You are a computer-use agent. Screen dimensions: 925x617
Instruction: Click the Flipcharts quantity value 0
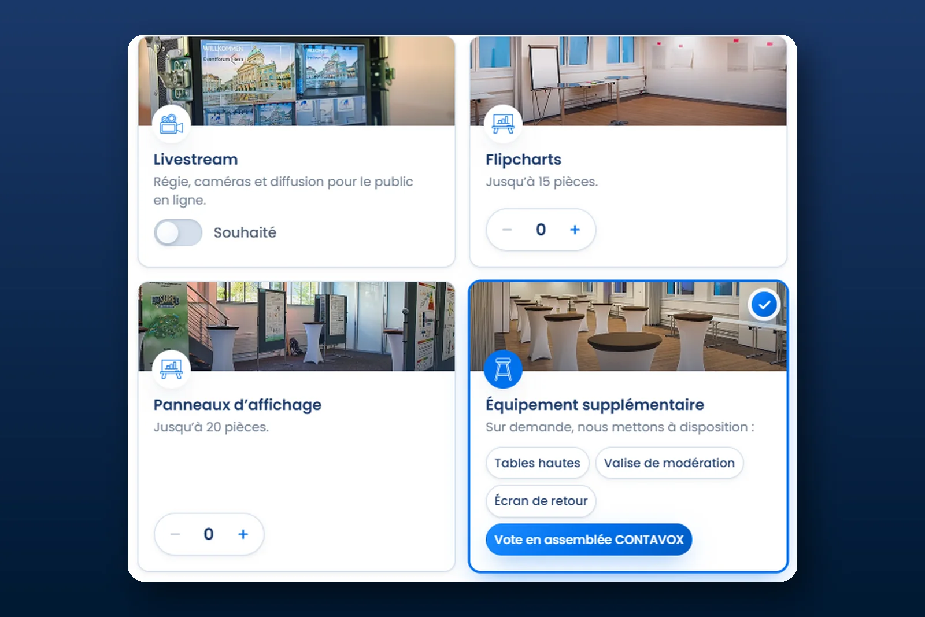(x=541, y=230)
